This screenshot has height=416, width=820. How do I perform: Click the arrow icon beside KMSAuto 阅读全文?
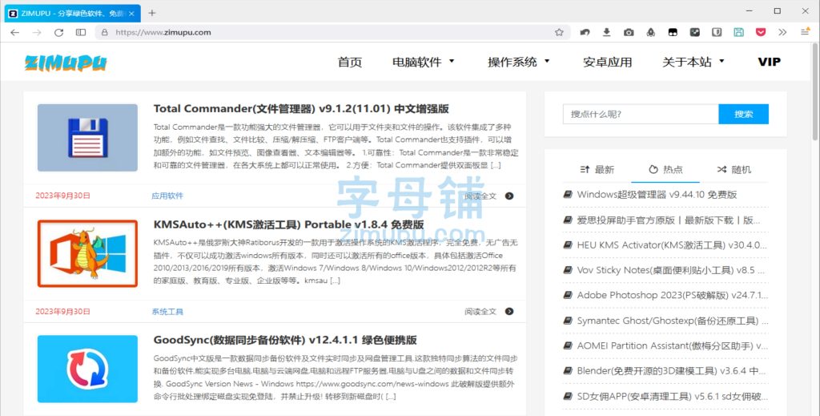(509, 311)
